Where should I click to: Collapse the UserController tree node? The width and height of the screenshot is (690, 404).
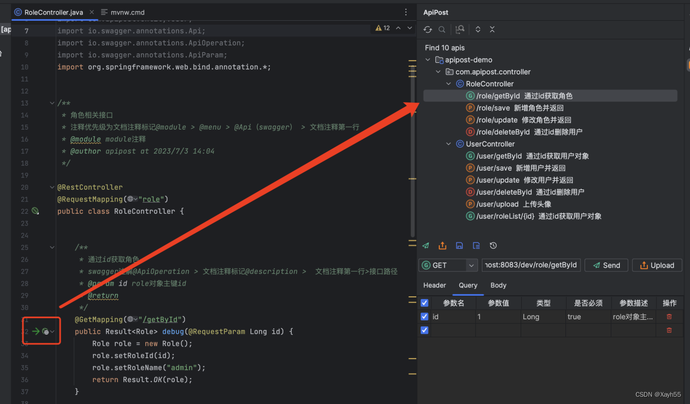(448, 144)
